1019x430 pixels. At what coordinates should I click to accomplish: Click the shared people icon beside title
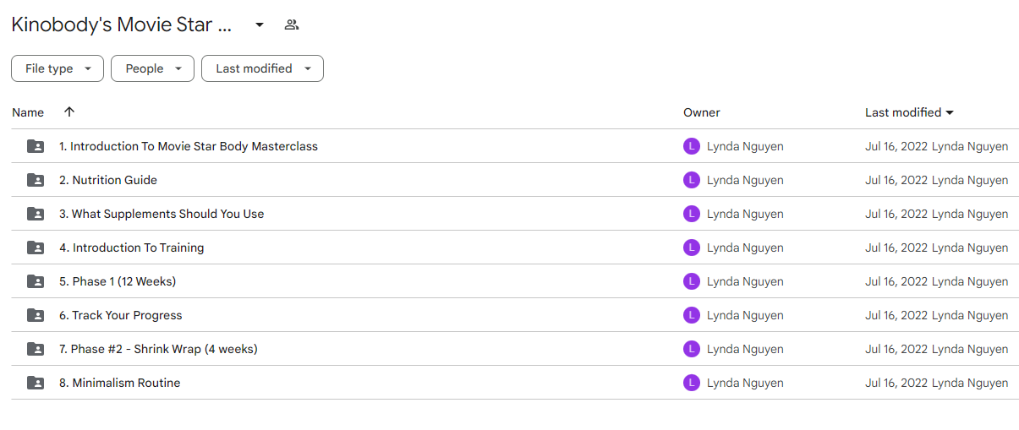coord(292,24)
